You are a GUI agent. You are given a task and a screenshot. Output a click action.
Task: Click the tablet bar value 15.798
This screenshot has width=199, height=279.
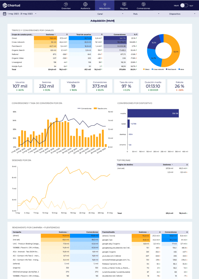(x=134, y=124)
